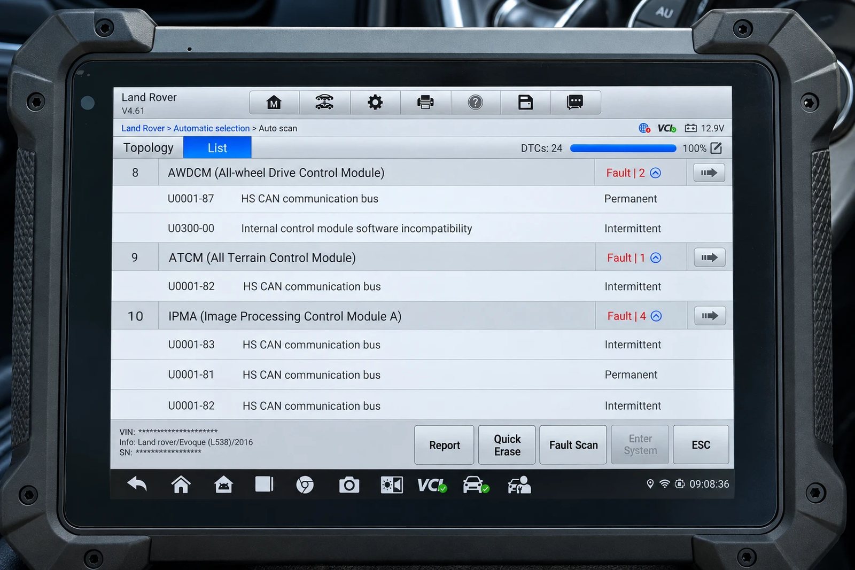Open the MaxiSys home robot icon
The height and width of the screenshot is (570, 855).
click(x=223, y=485)
